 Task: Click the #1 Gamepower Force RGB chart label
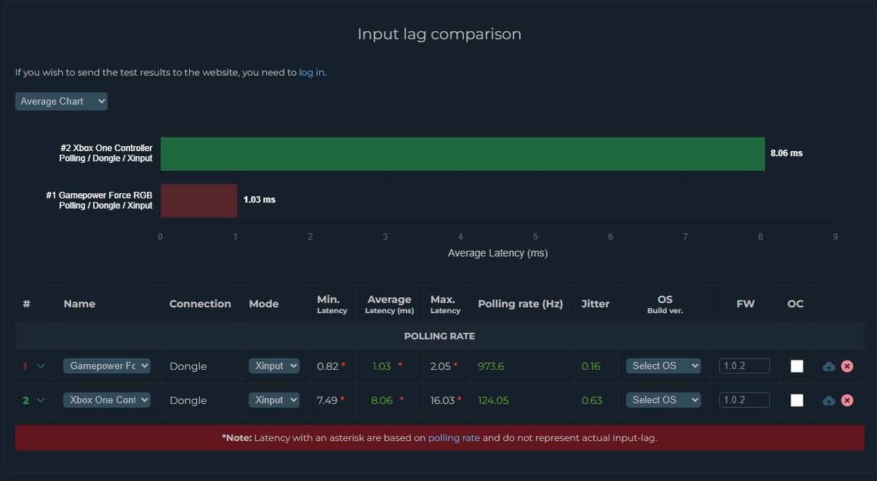click(x=100, y=201)
